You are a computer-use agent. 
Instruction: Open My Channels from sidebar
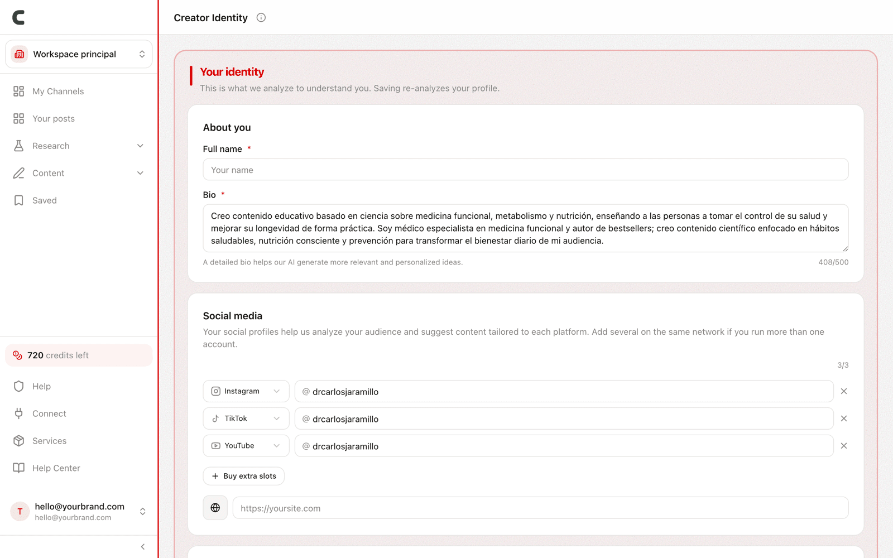[x=79, y=91]
